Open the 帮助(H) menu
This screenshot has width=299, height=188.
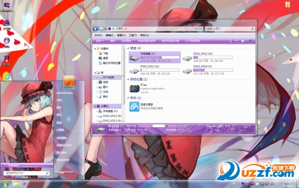[144, 35]
